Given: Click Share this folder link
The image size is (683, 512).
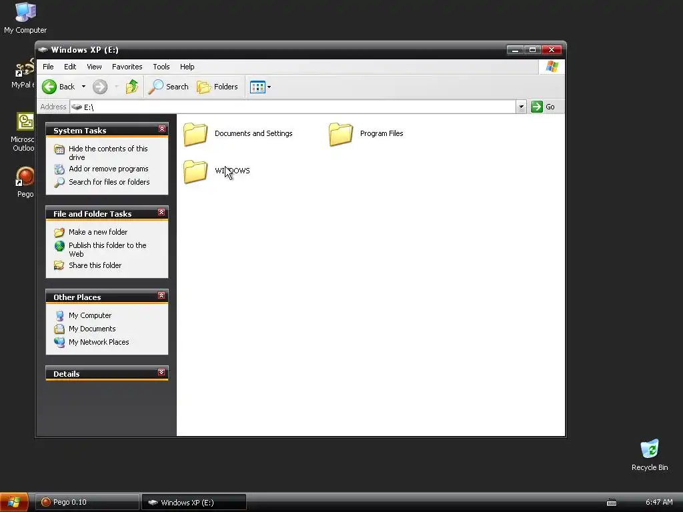Looking at the screenshot, I should (95, 265).
